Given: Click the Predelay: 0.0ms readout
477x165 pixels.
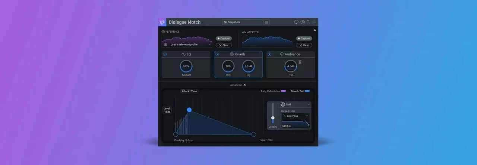Looking at the screenshot, I should (x=183, y=140).
